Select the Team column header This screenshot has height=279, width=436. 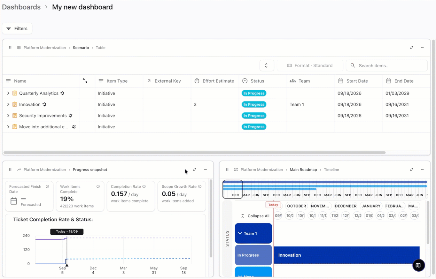(311, 81)
